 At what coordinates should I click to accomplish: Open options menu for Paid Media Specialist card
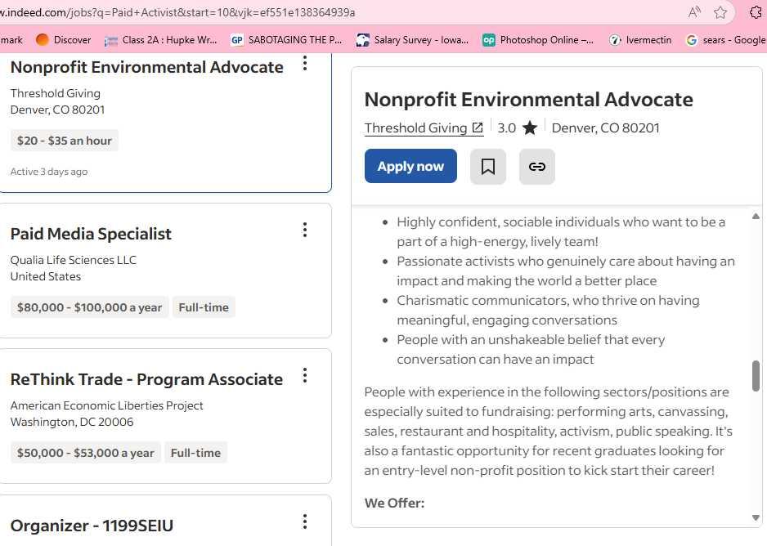point(305,230)
